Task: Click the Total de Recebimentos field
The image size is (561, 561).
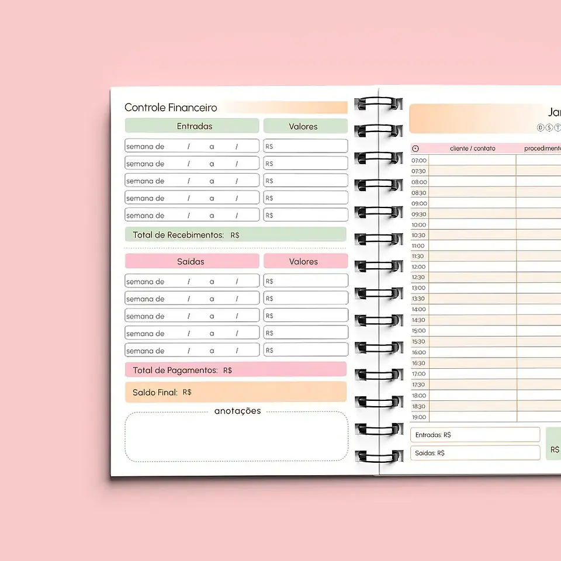Action: (236, 235)
